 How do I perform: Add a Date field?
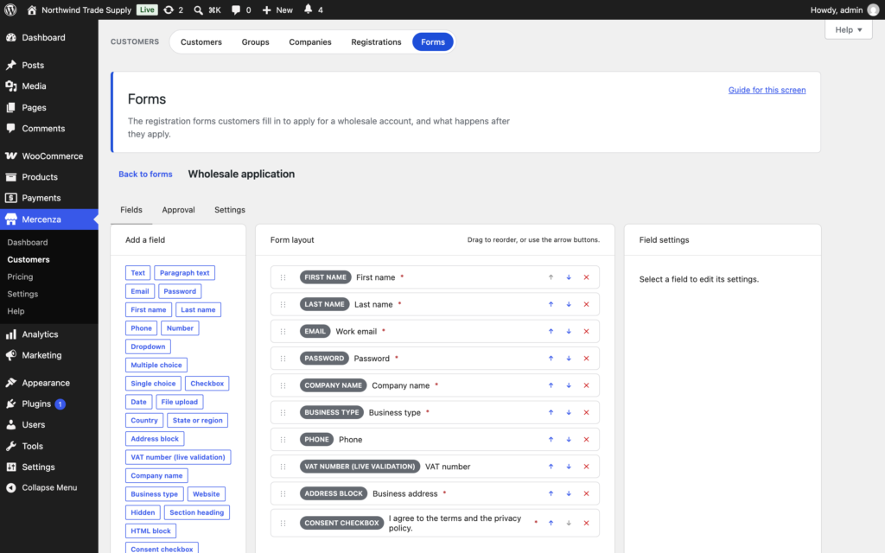[x=138, y=402]
